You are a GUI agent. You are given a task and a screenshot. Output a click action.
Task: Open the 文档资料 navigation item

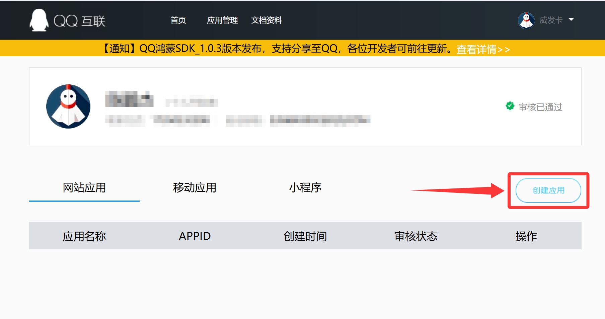[x=267, y=20]
